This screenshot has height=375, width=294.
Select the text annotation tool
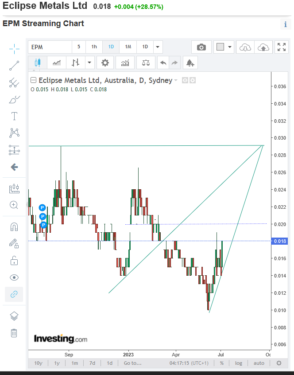(x=14, y=116)
